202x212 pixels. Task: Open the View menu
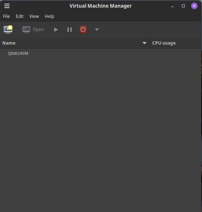34,16
